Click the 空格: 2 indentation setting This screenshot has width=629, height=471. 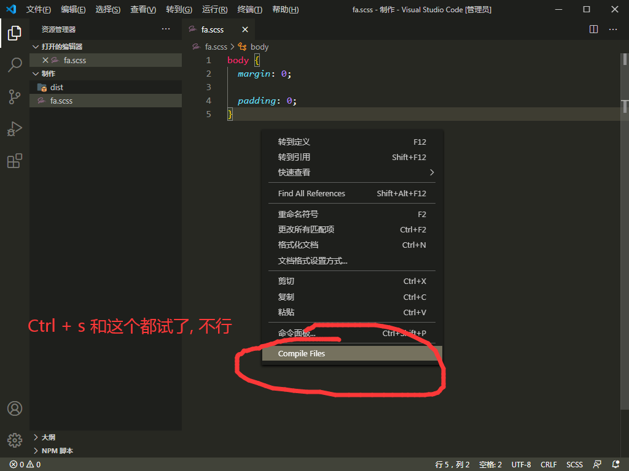pyautogui.click(x=490, y=465)
